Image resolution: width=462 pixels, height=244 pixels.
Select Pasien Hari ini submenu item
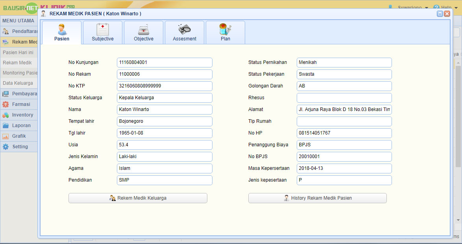[x=18, y=52]
